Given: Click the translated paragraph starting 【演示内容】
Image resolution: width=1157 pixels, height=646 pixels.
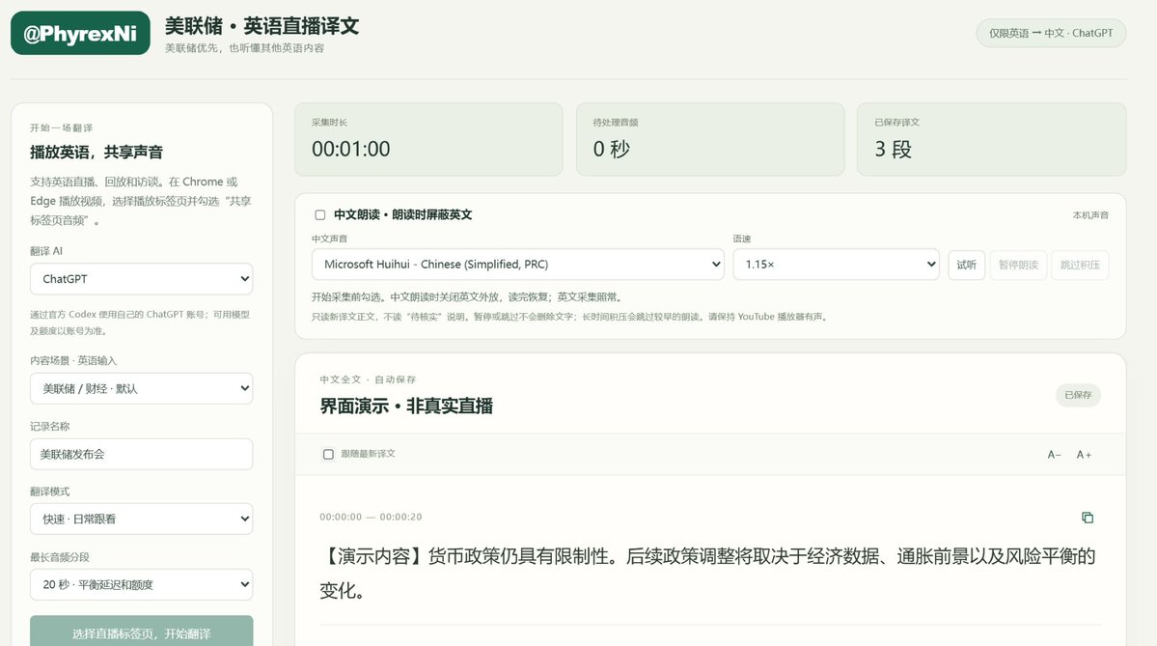Looking at the screenshot, I should 707,573.
